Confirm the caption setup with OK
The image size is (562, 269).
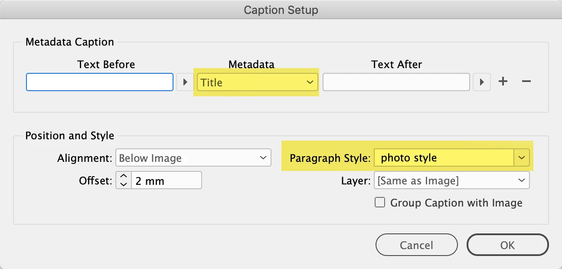[507, 245]
